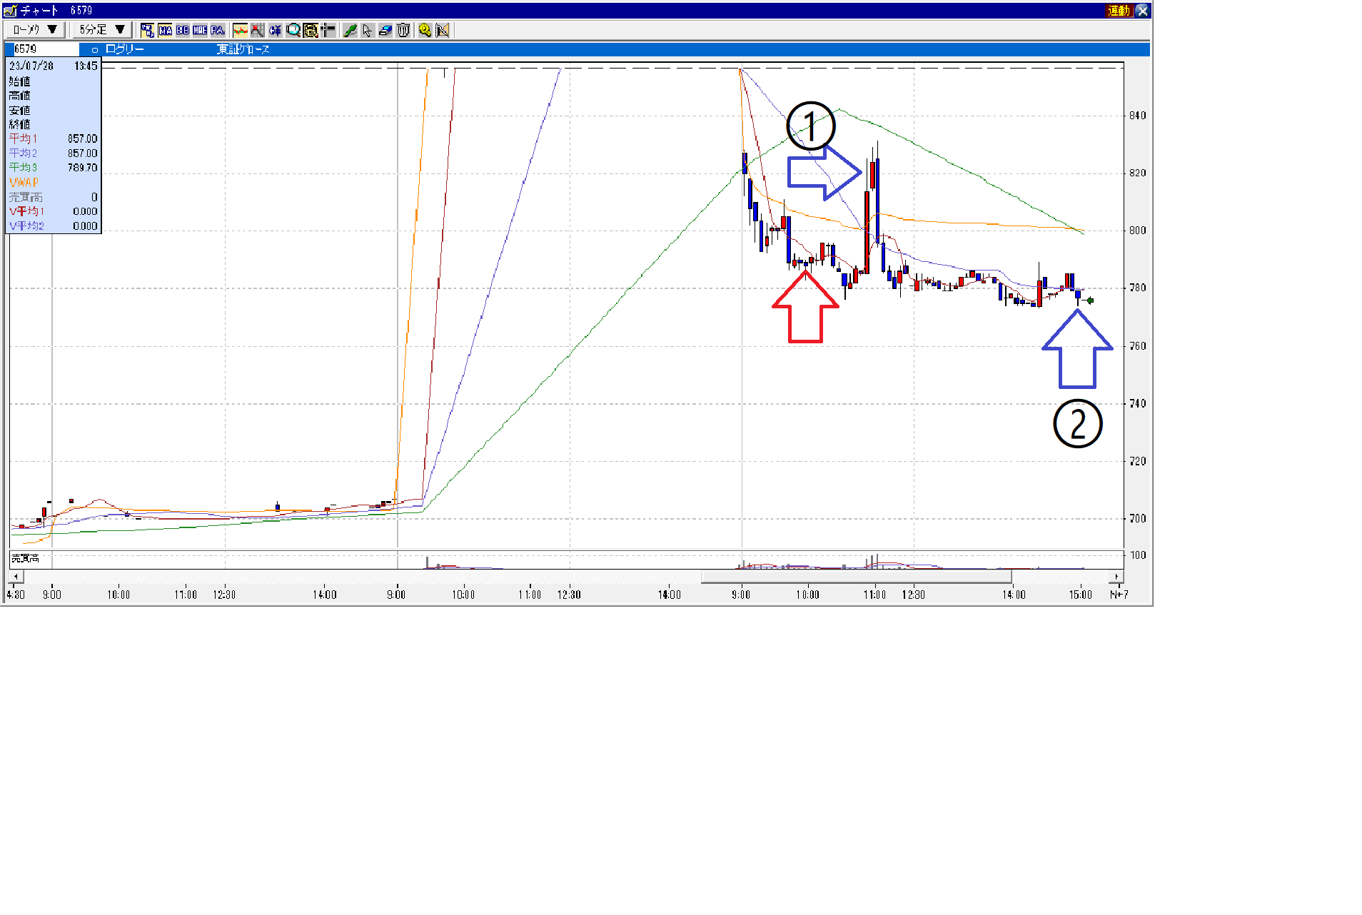Click the yellen price arrow icon
Viewport: 1362px width, 915px height.
pos(276,30)
